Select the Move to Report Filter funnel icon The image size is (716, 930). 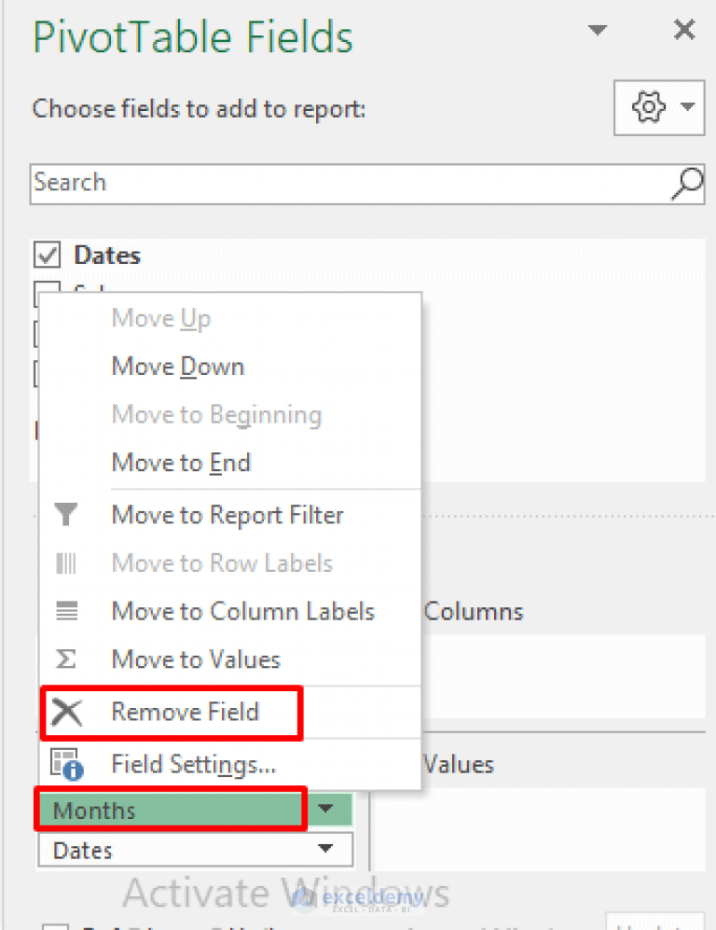click(x=64, y=514)
